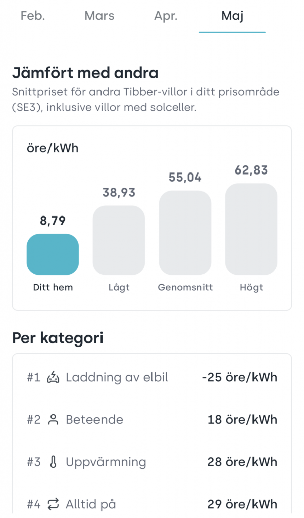Click the -25 öre/kWh value

240,377
